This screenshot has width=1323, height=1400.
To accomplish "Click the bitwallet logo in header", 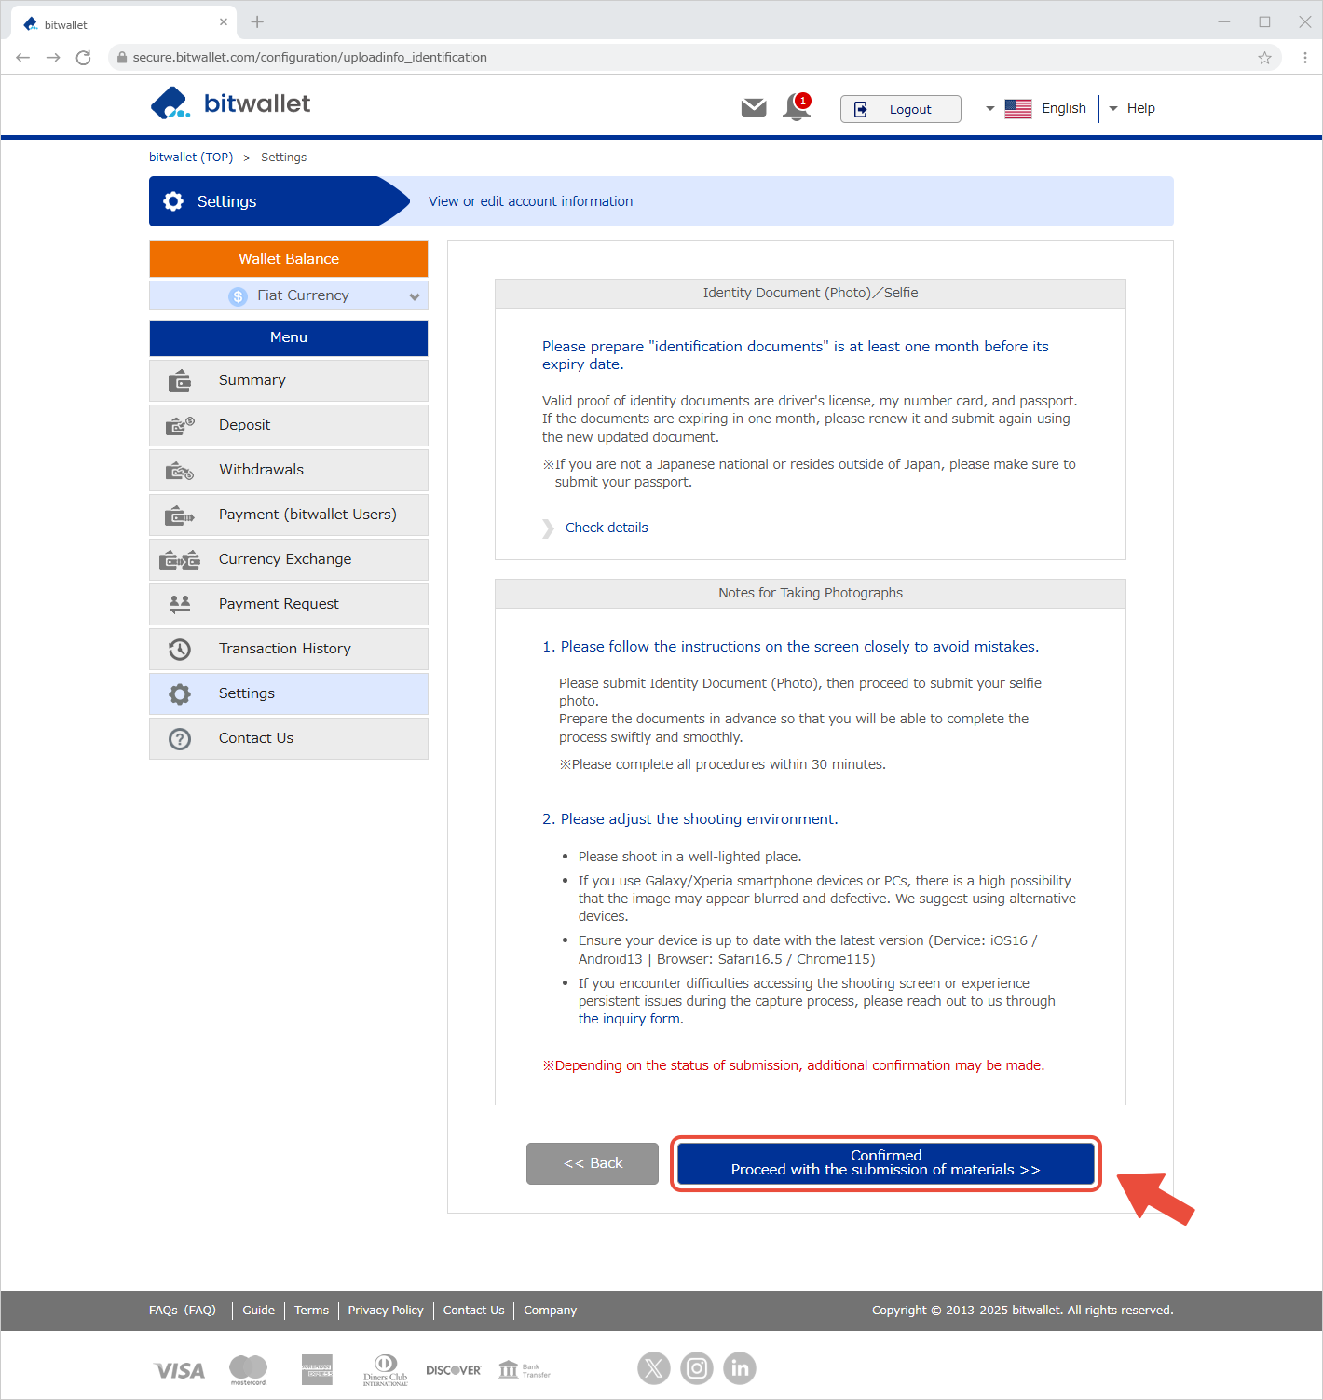I will 230,103.
